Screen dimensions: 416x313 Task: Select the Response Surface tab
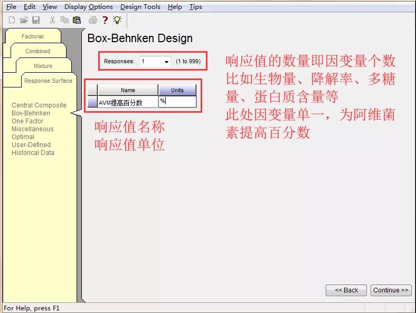point(48,81)
